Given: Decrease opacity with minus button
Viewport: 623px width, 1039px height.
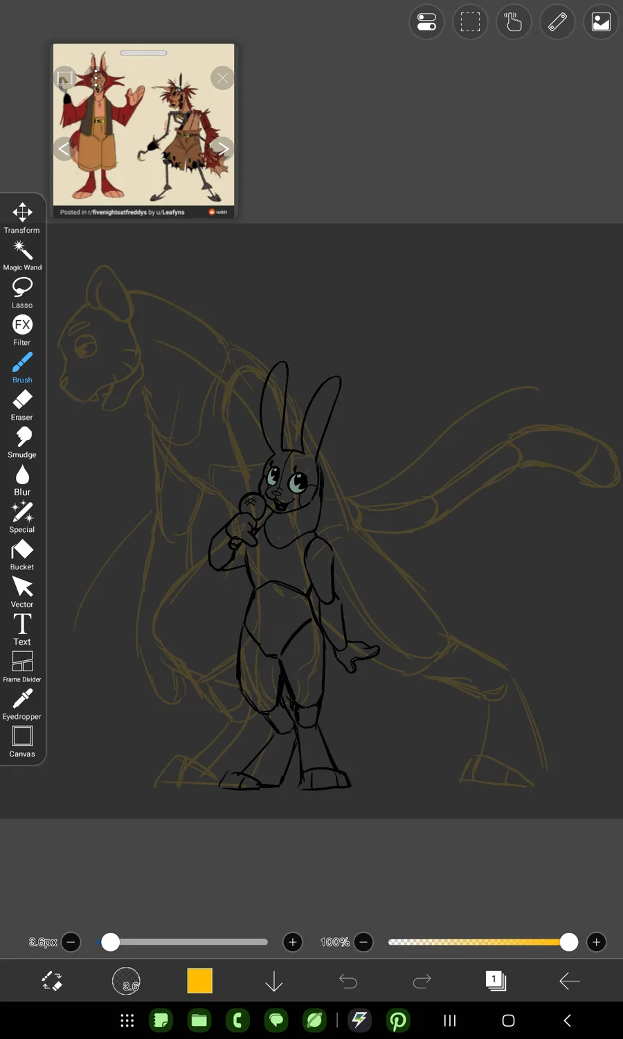Looking at the screenshot, I should tap(363, 942).
